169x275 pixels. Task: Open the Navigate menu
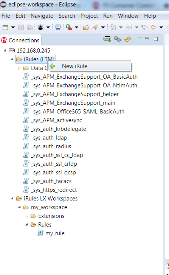pyautogui.click(x=42, y=16)
